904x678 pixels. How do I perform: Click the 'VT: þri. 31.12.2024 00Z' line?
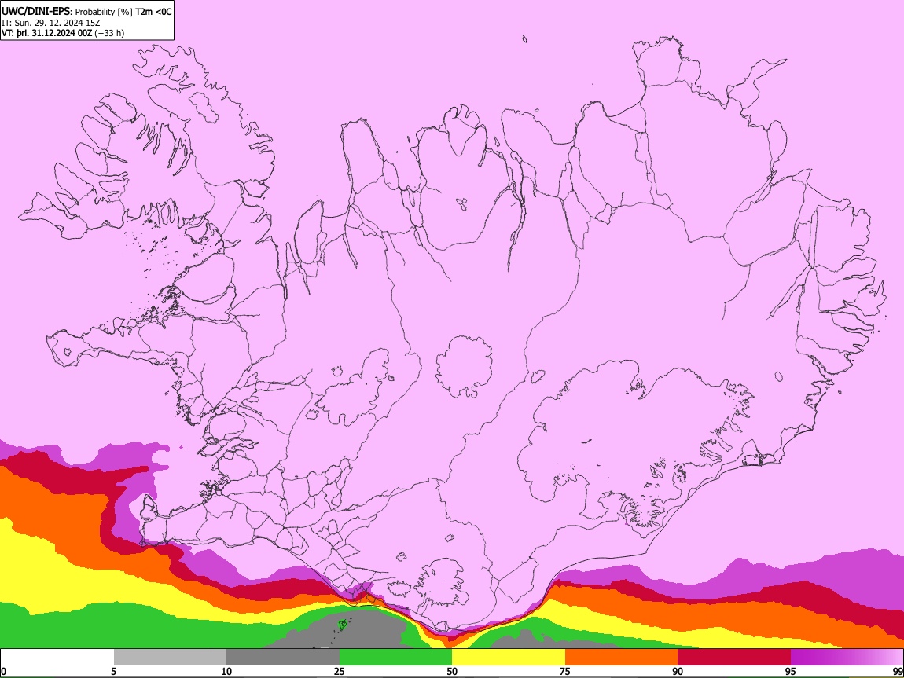46,33
